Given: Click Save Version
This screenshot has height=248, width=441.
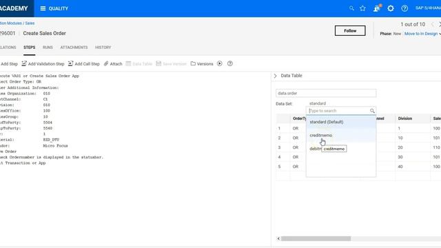Looking at the screenshot, I should (171, 64).
